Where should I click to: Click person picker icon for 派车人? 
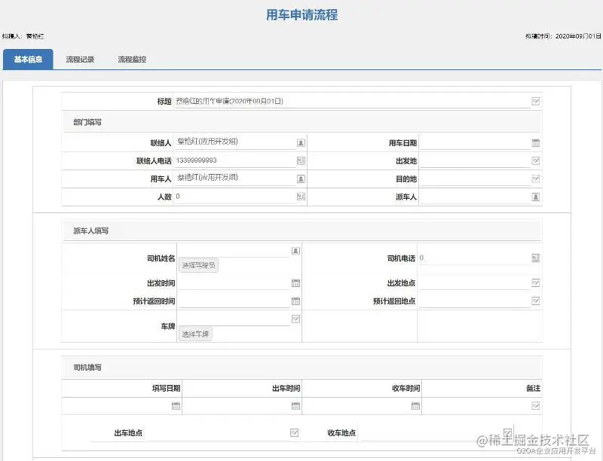click(x=535, y=197)
